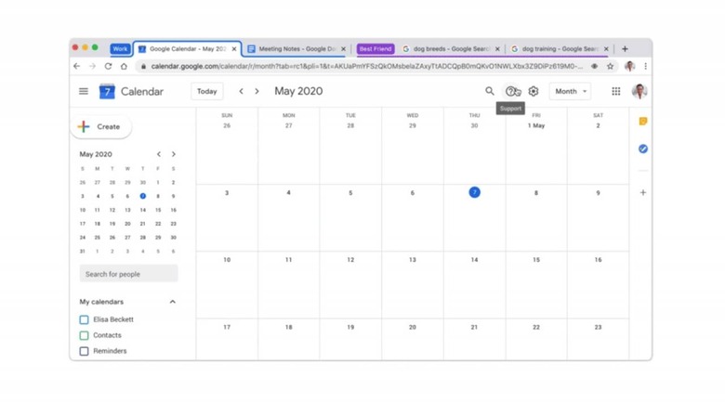Screen dimensions: 725x402
Task: Click the search magnifier icon
Action: (x=490, y=91)
